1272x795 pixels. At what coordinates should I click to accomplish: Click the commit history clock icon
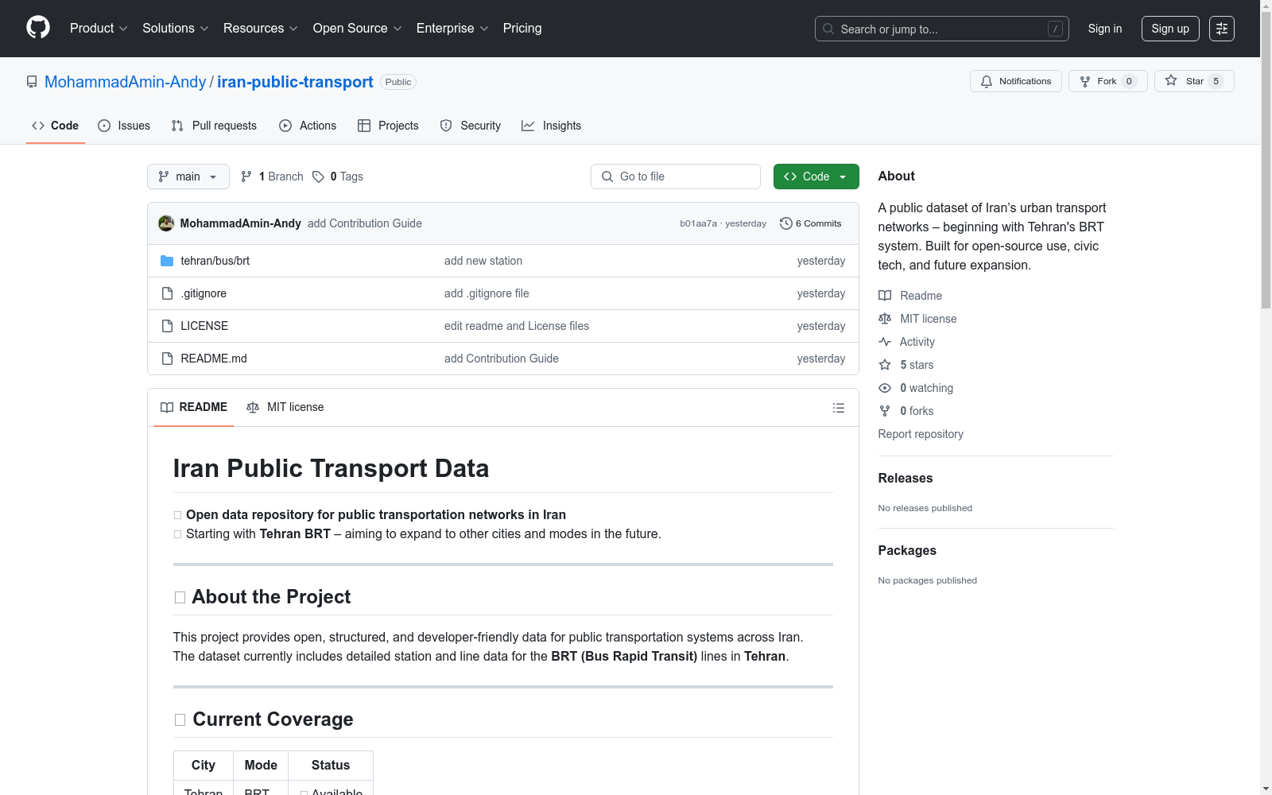point(786,223)
